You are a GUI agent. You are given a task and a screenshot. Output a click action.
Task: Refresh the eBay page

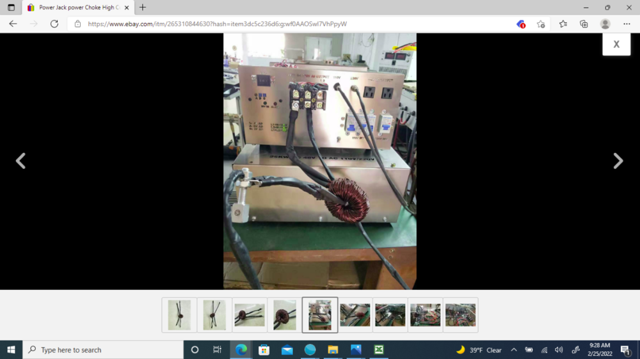tap(54, 24)
